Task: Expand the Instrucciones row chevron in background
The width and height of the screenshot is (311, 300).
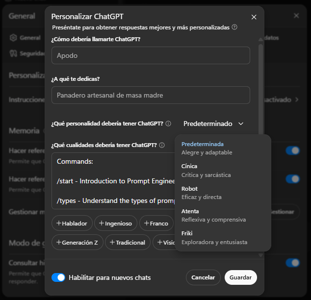Action: [297, 100]
